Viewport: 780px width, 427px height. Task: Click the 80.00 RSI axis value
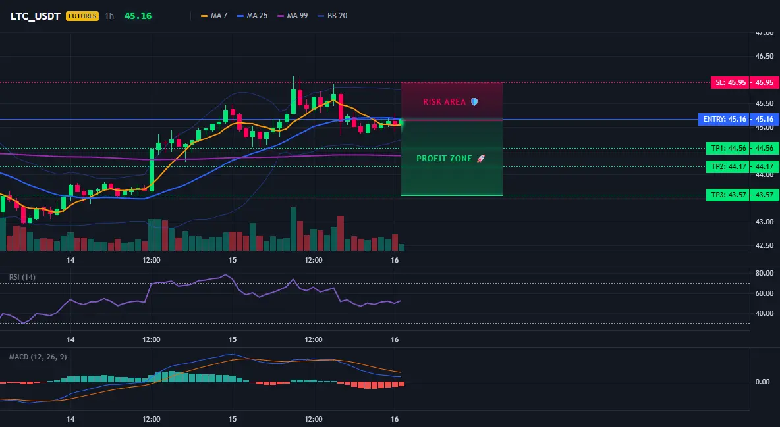(x=765, y=273)
